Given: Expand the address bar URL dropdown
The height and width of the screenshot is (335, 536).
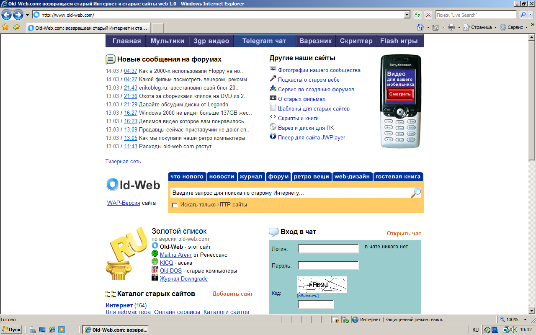Looking at the screenshot, I should [x=407, y=15].
